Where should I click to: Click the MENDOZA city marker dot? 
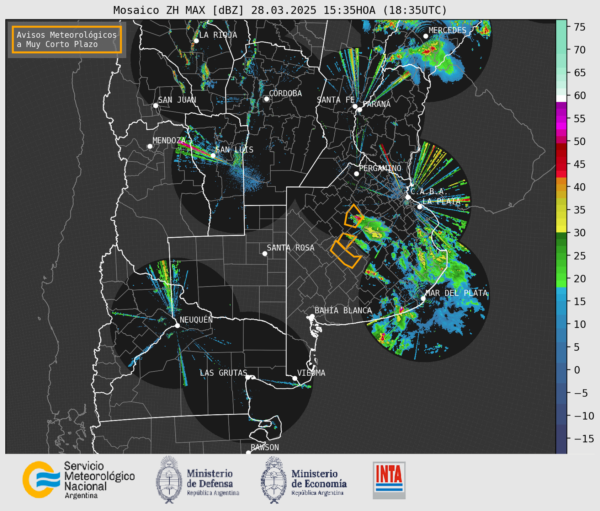[x=150, y=146]
